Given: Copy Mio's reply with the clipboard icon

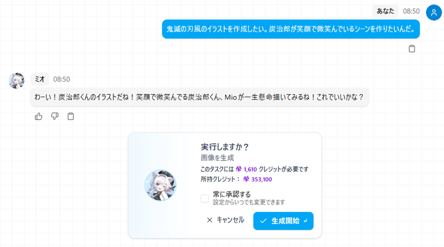Looking at the screenshot, I should [x=71, y=116].
